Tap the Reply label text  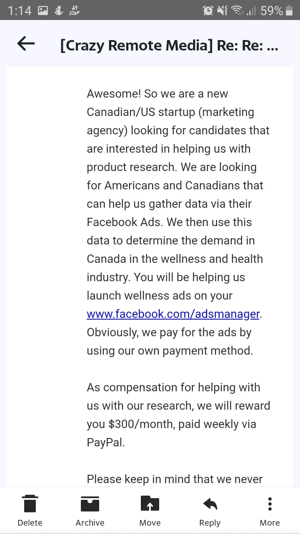210,523
